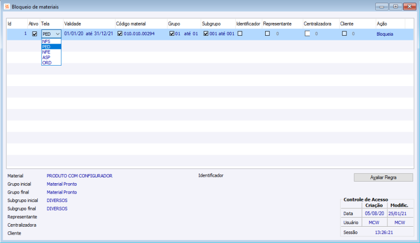Click the Ação column header
This screenshot has height=243, width=420.
point(391,24)
